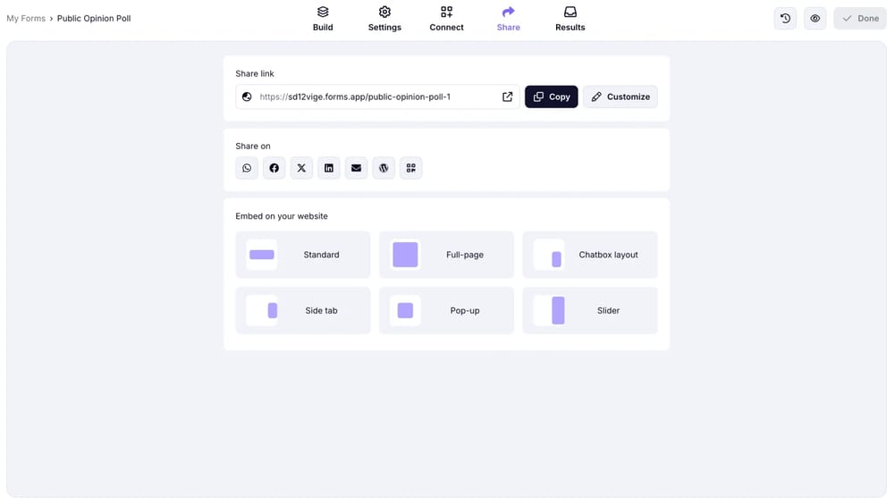Open the Settings tab
894x504 pixels.
pos(384,18)
